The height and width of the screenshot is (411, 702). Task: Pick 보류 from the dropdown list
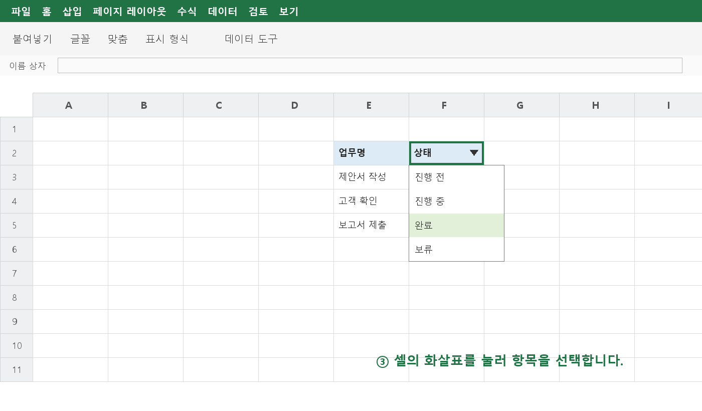point(456,250)
